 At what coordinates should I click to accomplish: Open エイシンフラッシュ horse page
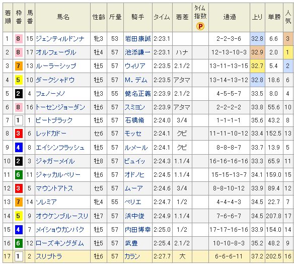tap(60, 148)
